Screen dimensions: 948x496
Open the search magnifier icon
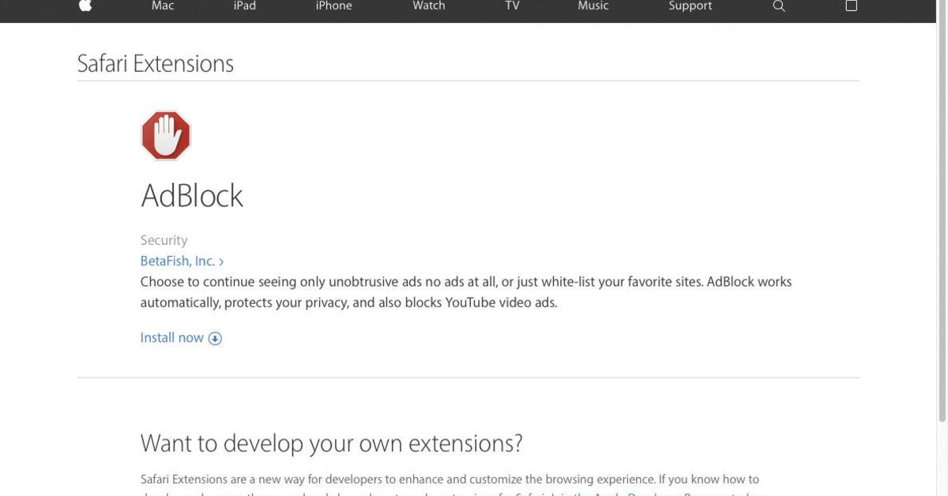tap(779, 6)
